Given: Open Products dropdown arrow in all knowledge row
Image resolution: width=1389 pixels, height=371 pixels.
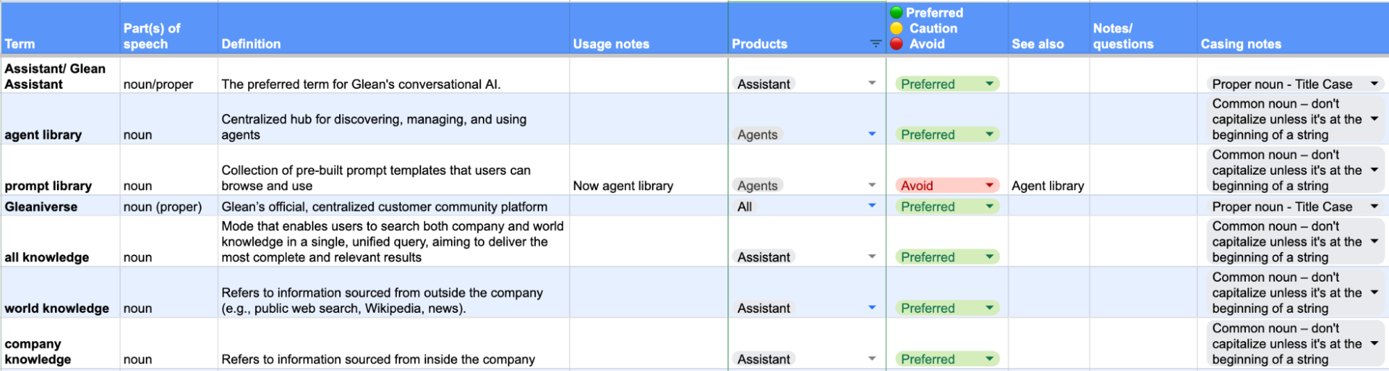Looking at the screenshot, I should (x=872, y=257).
